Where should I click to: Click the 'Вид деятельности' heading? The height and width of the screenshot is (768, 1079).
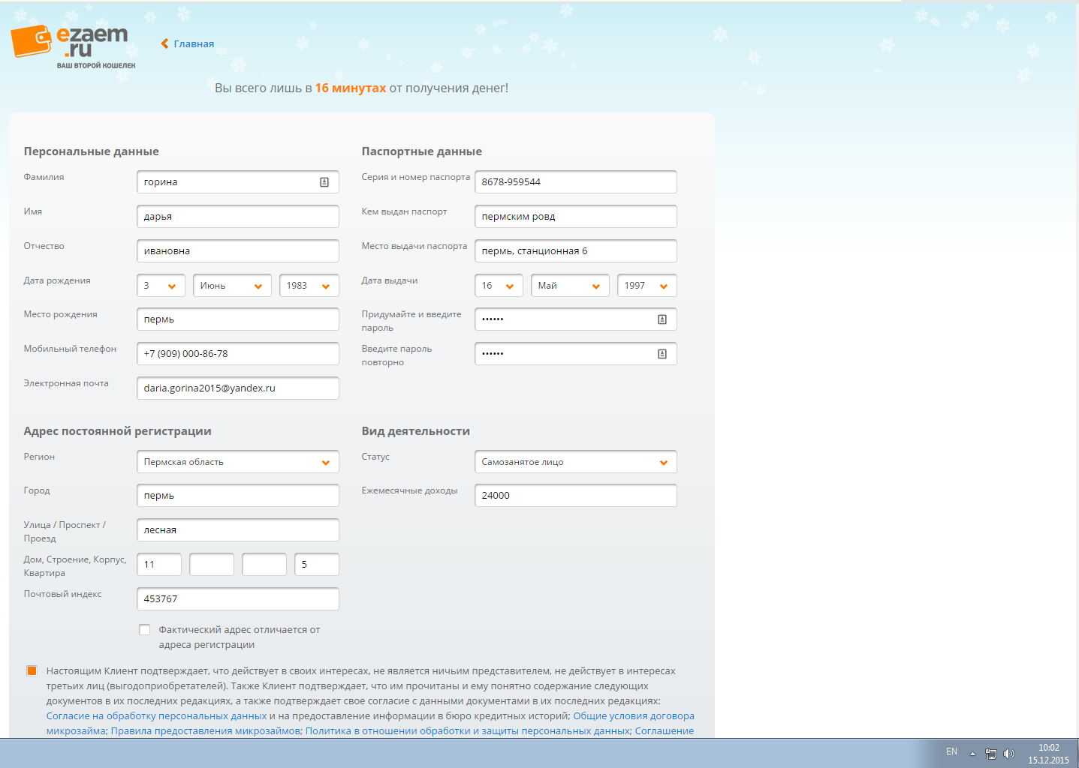click(x=416, y=431)
